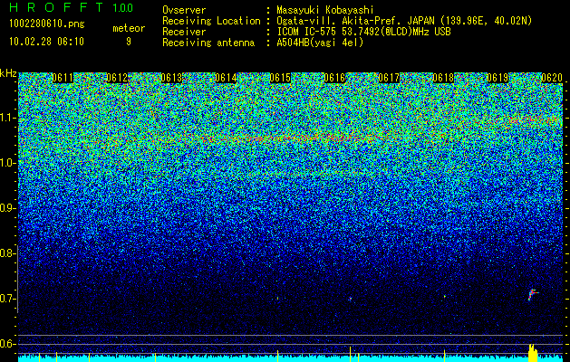Click the A504HB(yagi 4el) antenna text
Viewport: 570px width, 362px height.
tap(320, 43)
